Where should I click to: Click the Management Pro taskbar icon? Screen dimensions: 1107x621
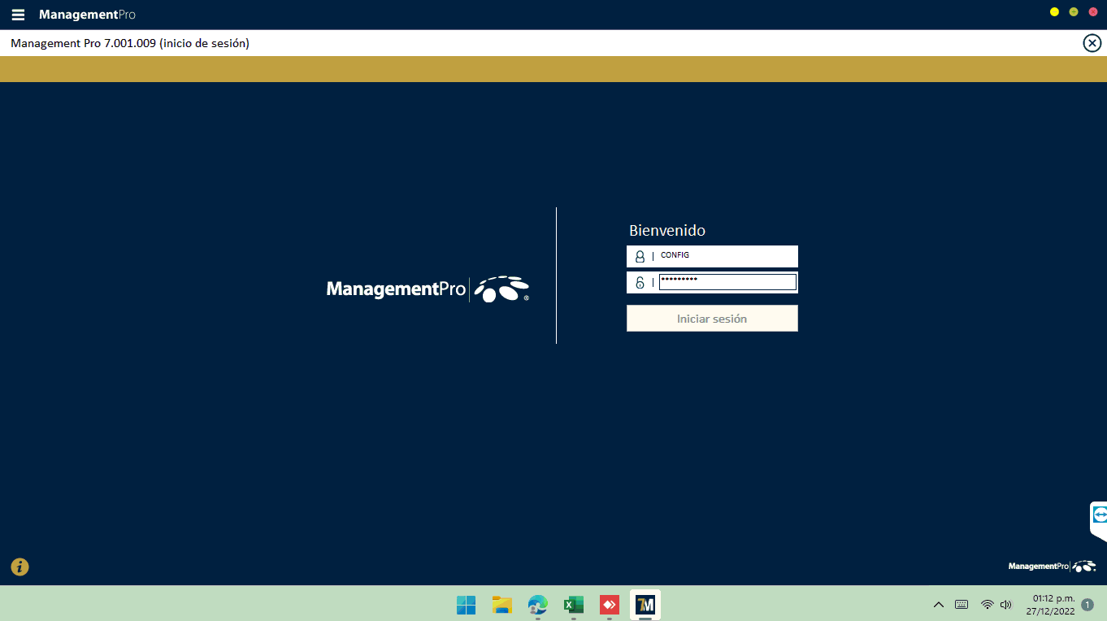point(645,605)
